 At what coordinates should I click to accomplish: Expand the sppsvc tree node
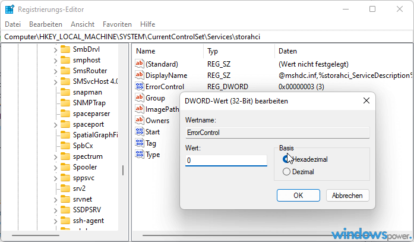55,178
